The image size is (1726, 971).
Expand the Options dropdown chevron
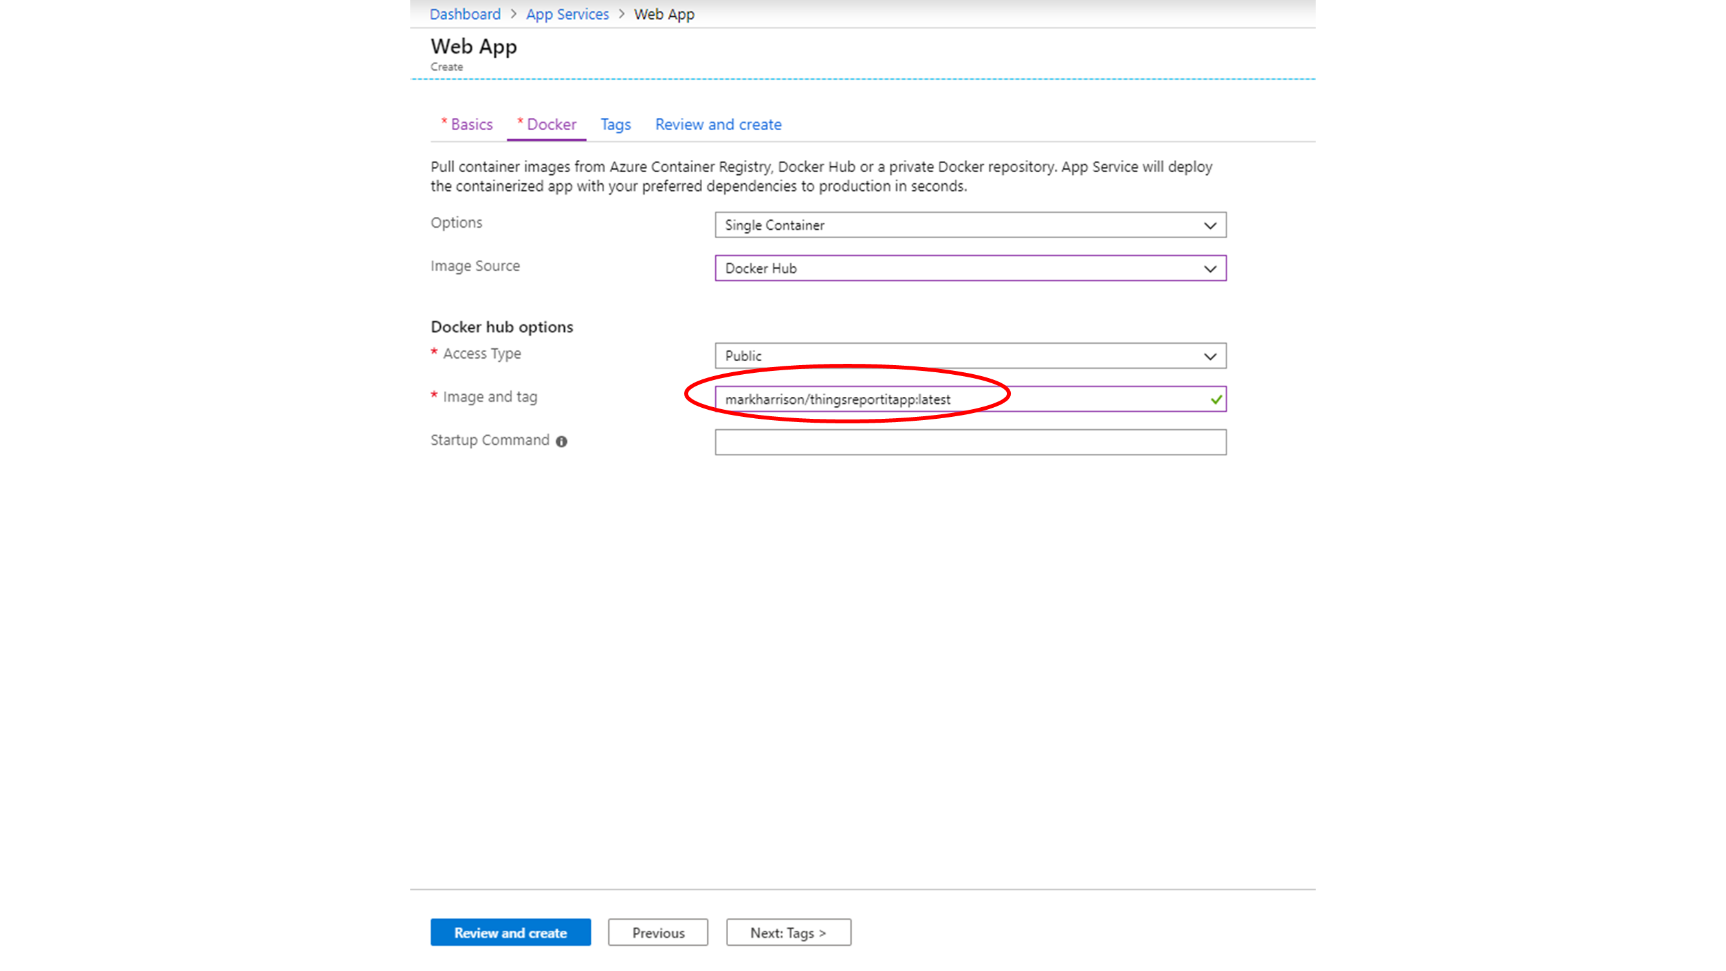point(1210,226)
